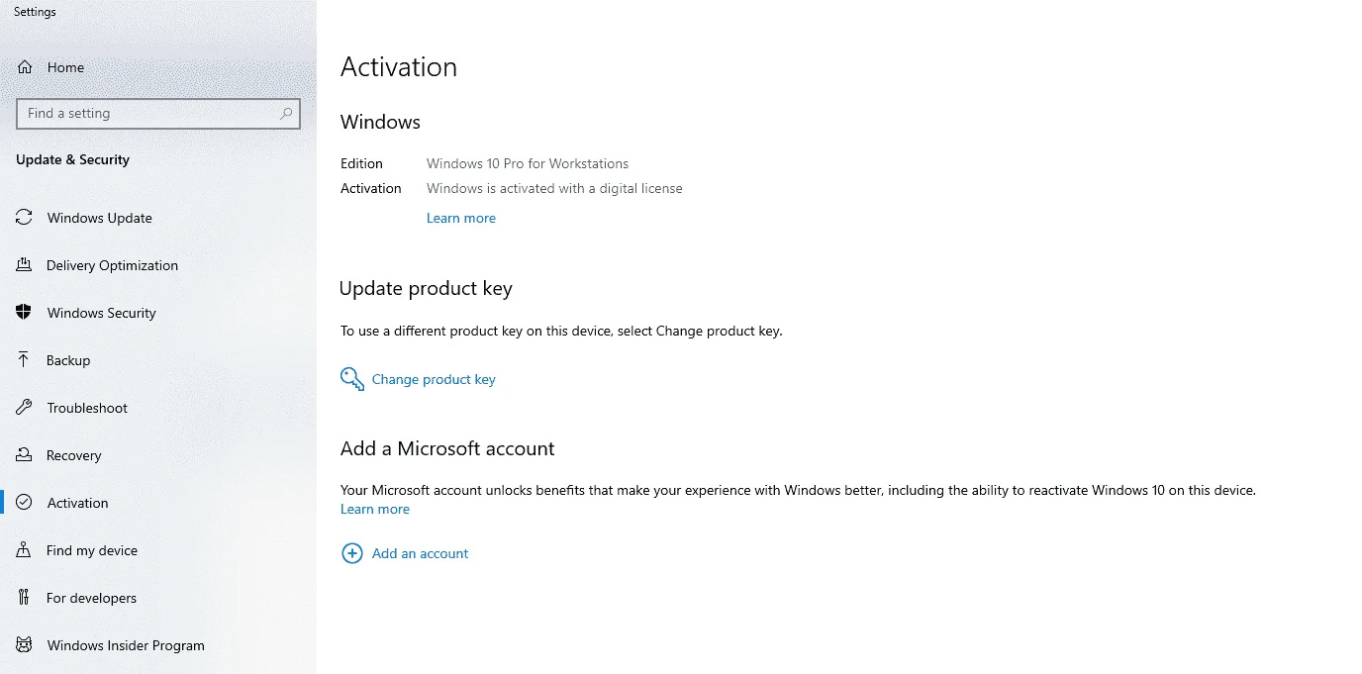Click 'Windows is activated with a digital license'
Viewport: 1362px width, 674px height.
[x=554, y=188]
